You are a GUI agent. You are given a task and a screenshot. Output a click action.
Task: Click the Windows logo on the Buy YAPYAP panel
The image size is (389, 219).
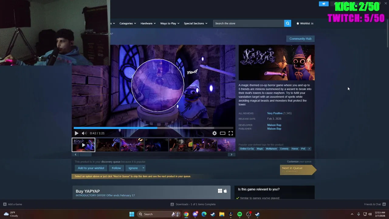coord(220,191)
